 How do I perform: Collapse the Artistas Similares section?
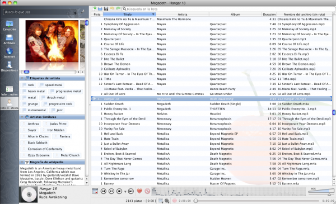pos(22,117)
